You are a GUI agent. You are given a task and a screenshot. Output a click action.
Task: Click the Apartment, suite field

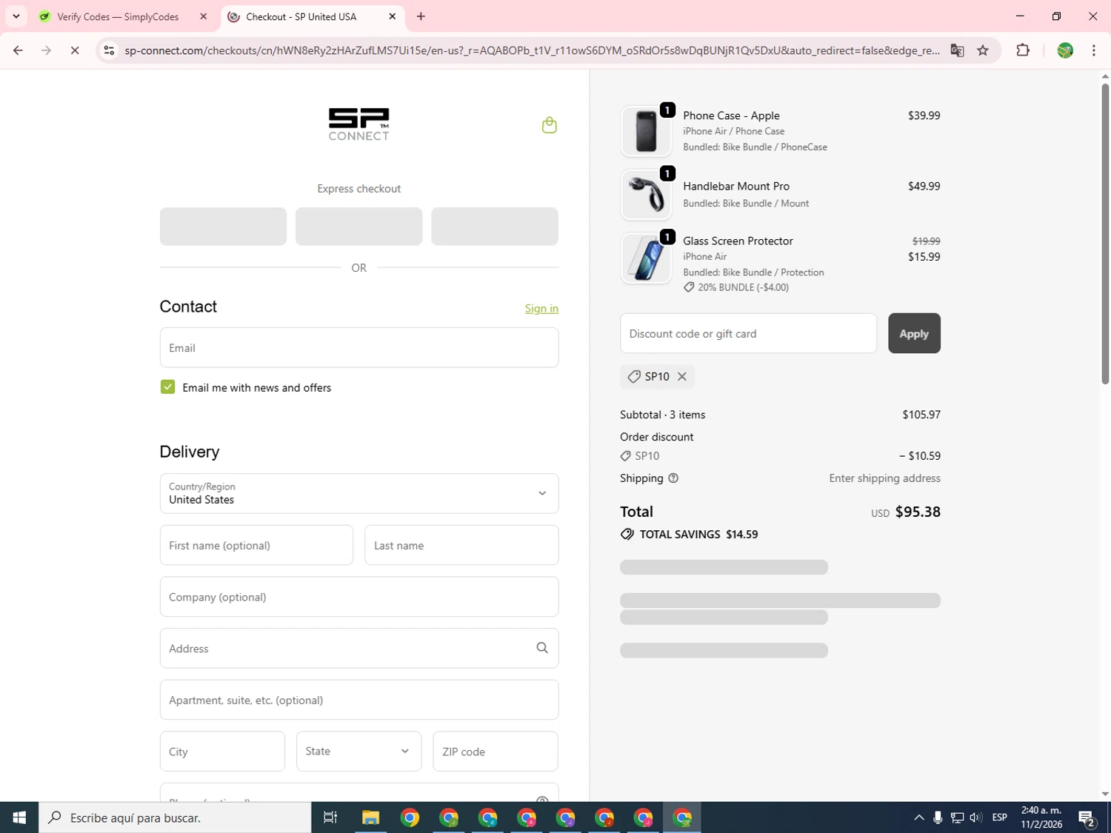tap(359, 700)
